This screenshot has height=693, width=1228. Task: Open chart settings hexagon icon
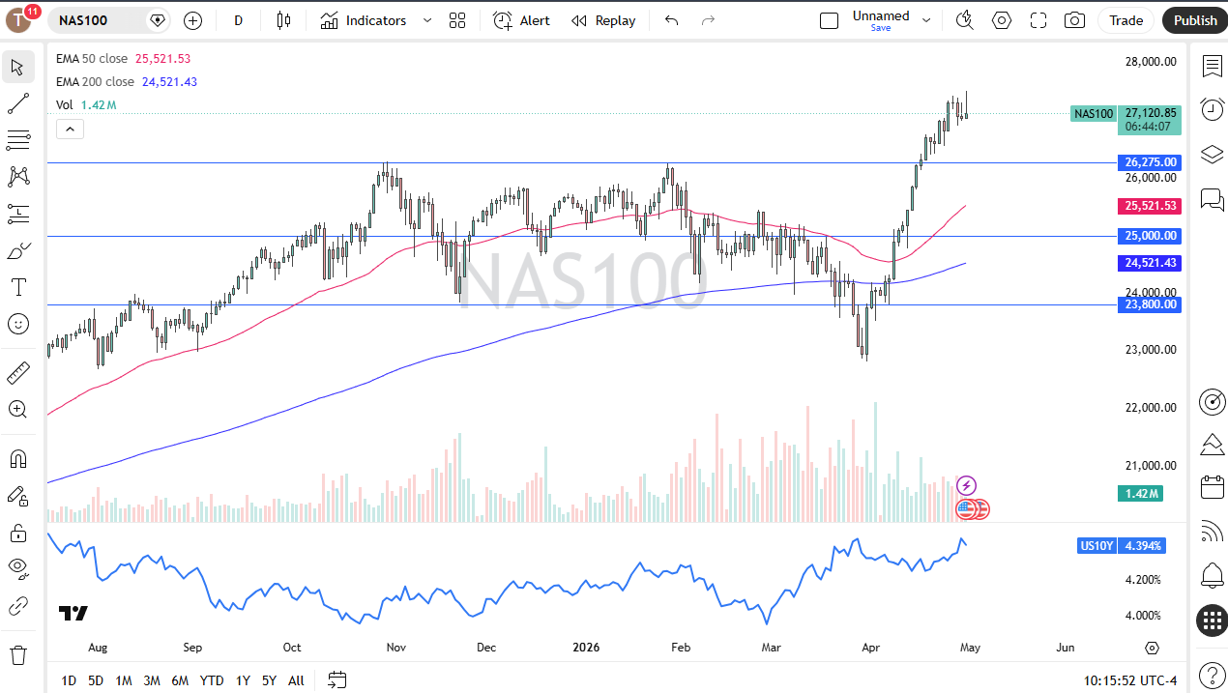point(1002,20)
